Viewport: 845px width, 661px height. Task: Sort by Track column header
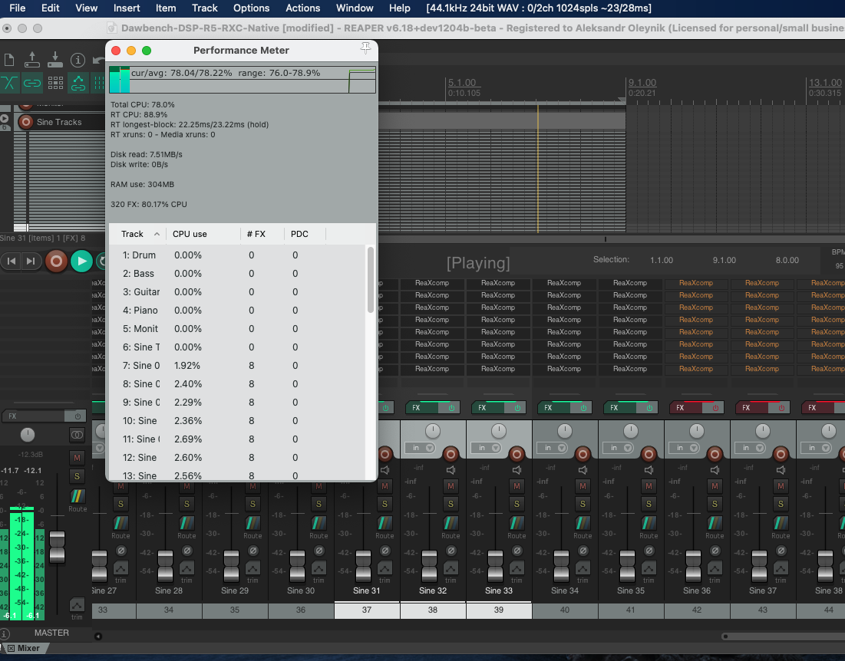point(133,234)
